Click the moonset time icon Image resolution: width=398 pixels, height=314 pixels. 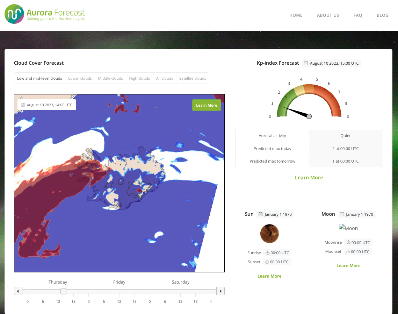(x=348, y=252)
